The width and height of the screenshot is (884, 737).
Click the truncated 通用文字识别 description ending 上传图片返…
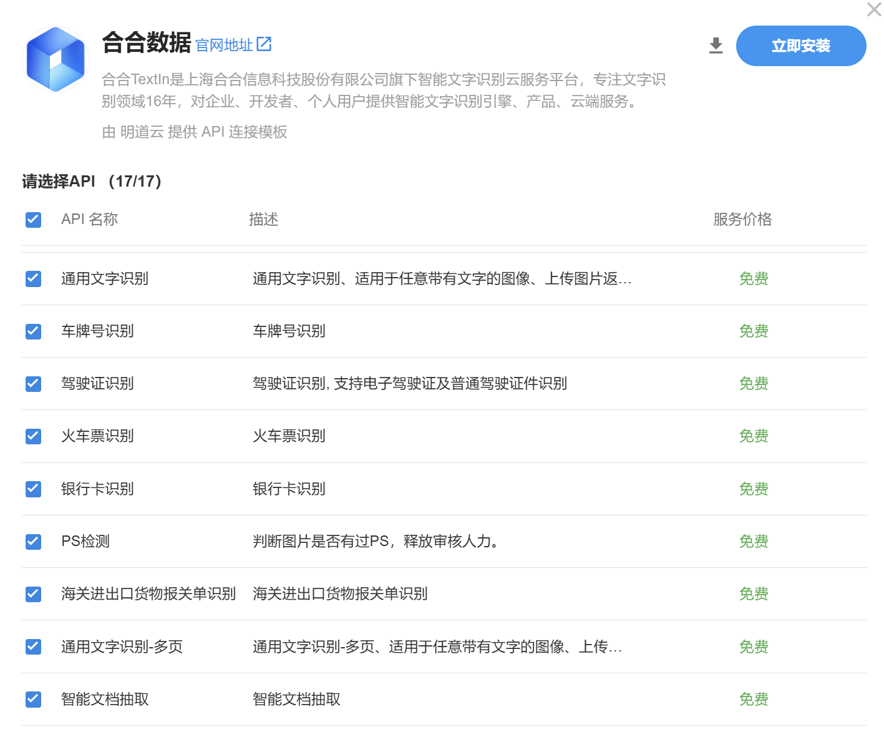(442, 278)
